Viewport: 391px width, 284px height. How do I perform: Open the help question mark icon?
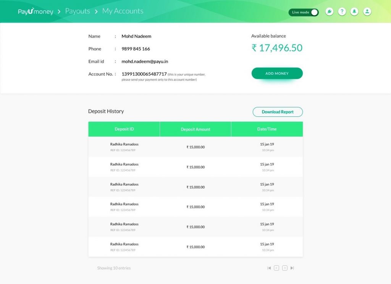(342, 11)
